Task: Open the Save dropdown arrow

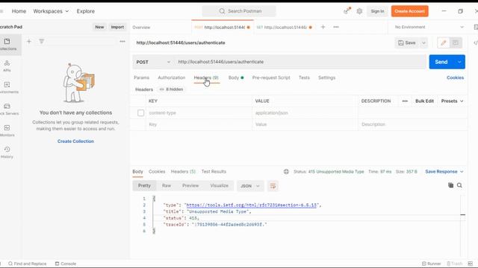Action: [x=423, y=43]
